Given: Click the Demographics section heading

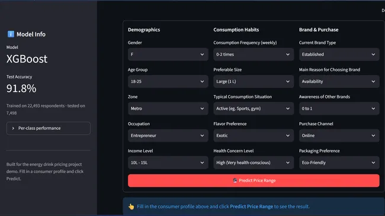Looking at the screenshot, I should (144, 30).
